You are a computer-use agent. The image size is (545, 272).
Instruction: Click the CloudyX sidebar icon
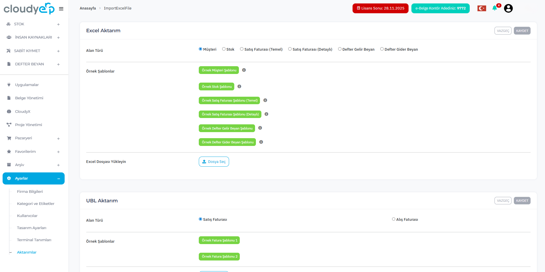click(9, 111)
